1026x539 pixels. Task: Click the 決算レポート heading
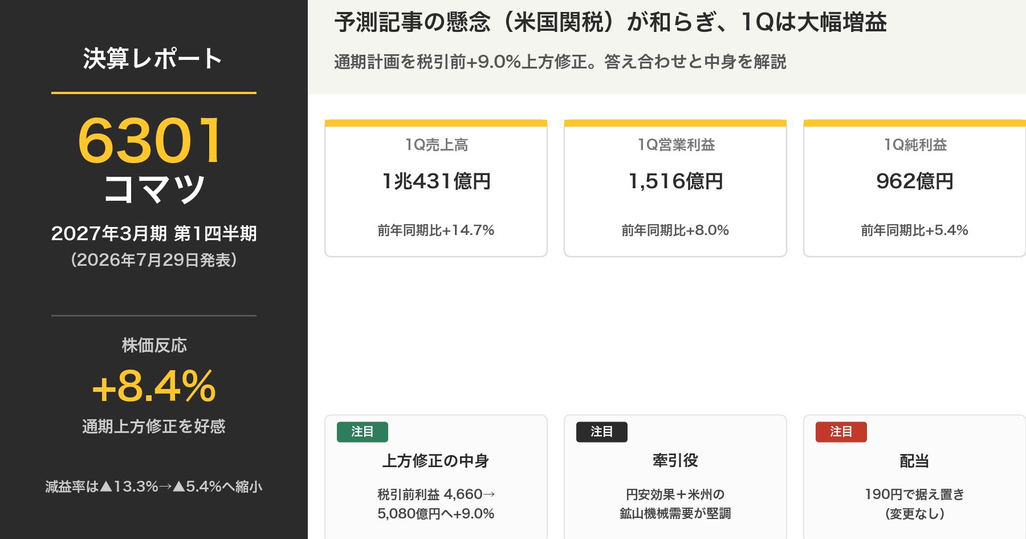153,59
